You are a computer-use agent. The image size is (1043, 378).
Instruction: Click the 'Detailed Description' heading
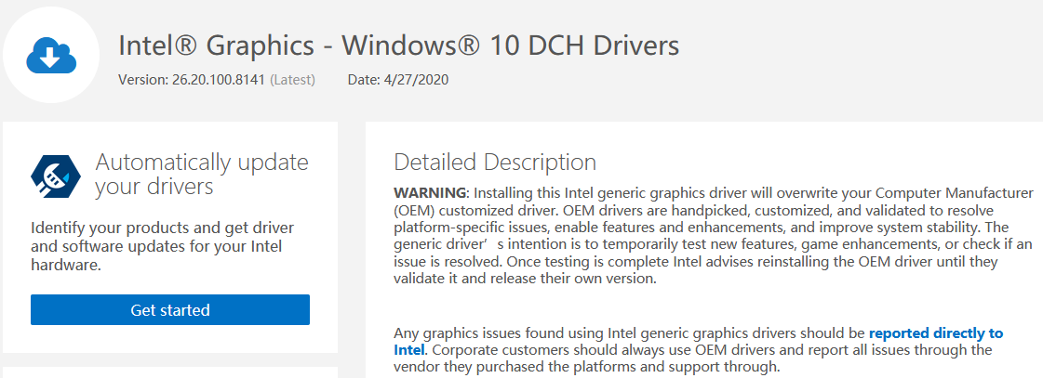tap(495, 162)
